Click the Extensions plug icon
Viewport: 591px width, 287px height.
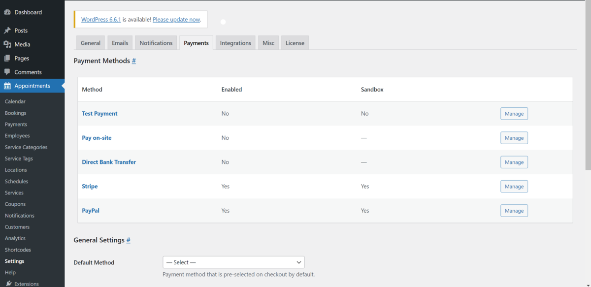tap(9, 284)
